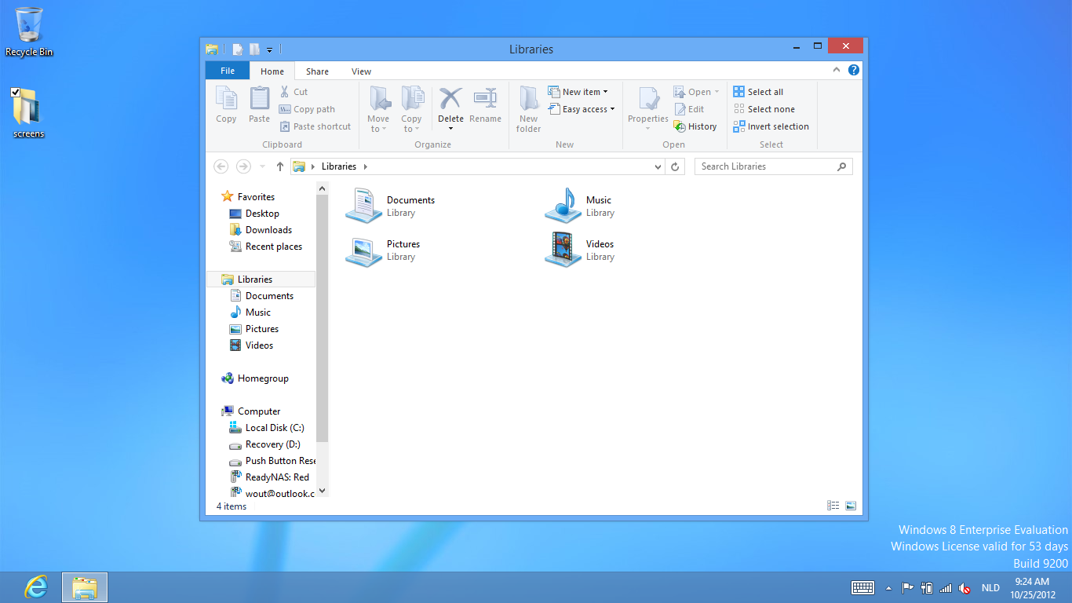
Task: Open the File menu tab
Action: tap(228, 71)
